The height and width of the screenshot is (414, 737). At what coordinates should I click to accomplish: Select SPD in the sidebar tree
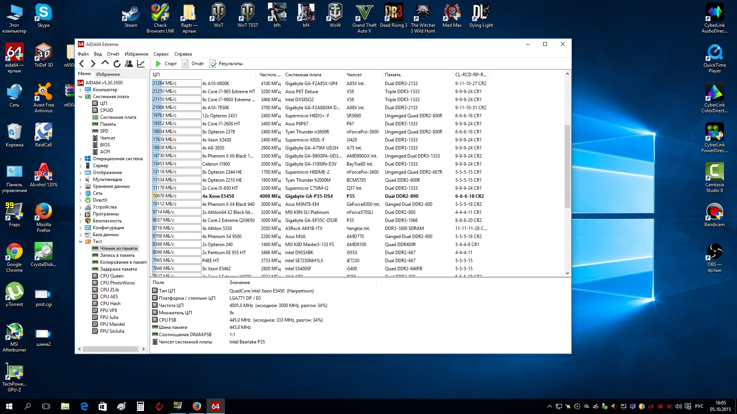pyautogui.click(x=104, y=131)
